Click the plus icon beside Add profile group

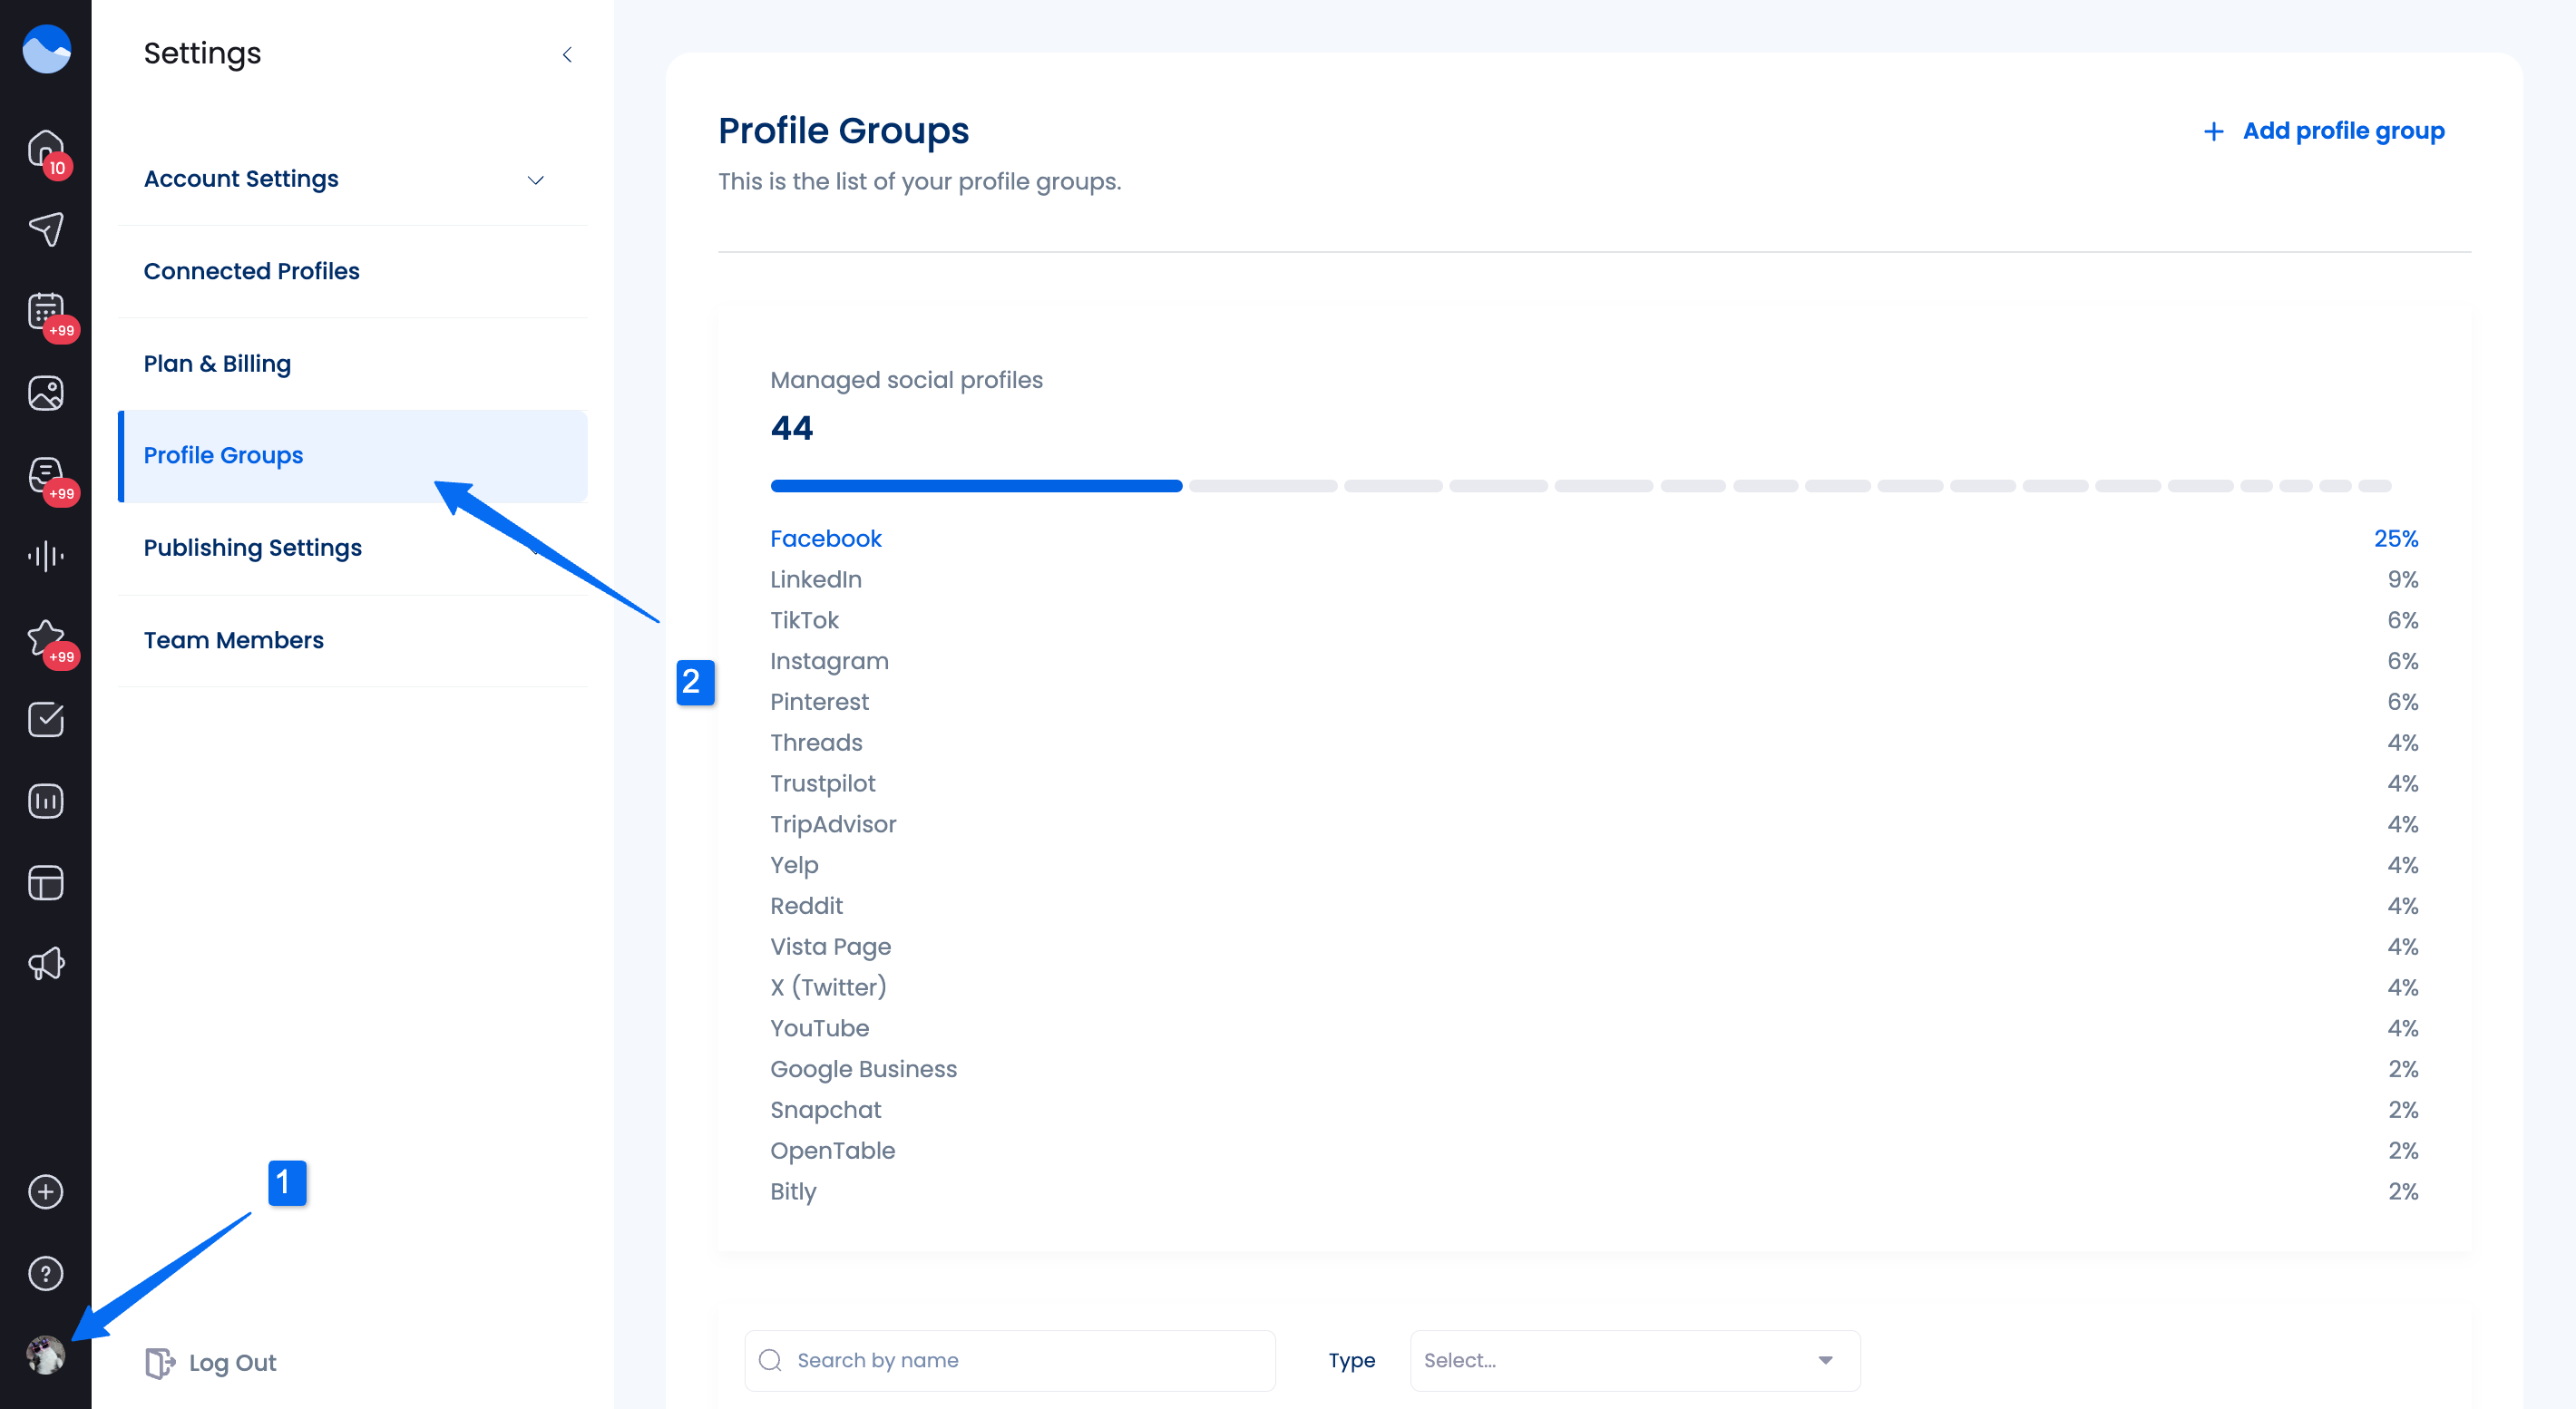2214,131
